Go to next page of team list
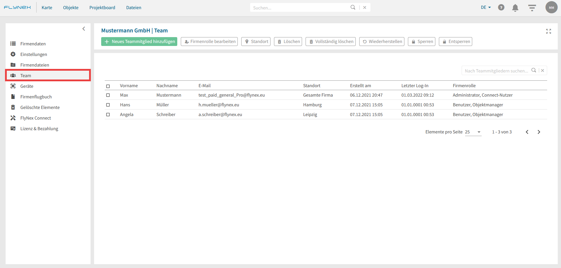 pyautogui.click(x=539, y=132)
